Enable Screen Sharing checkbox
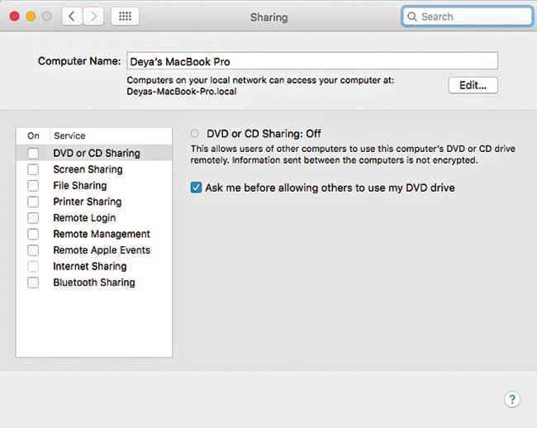Image resolution: width=537 pixels, height=428 pixels. click(x=33, y=169)
